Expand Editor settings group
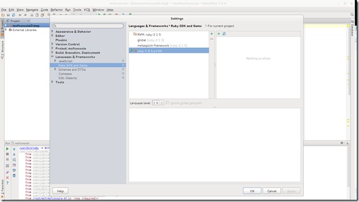Screen dimensions: 359x202 (x=52, y=36)
